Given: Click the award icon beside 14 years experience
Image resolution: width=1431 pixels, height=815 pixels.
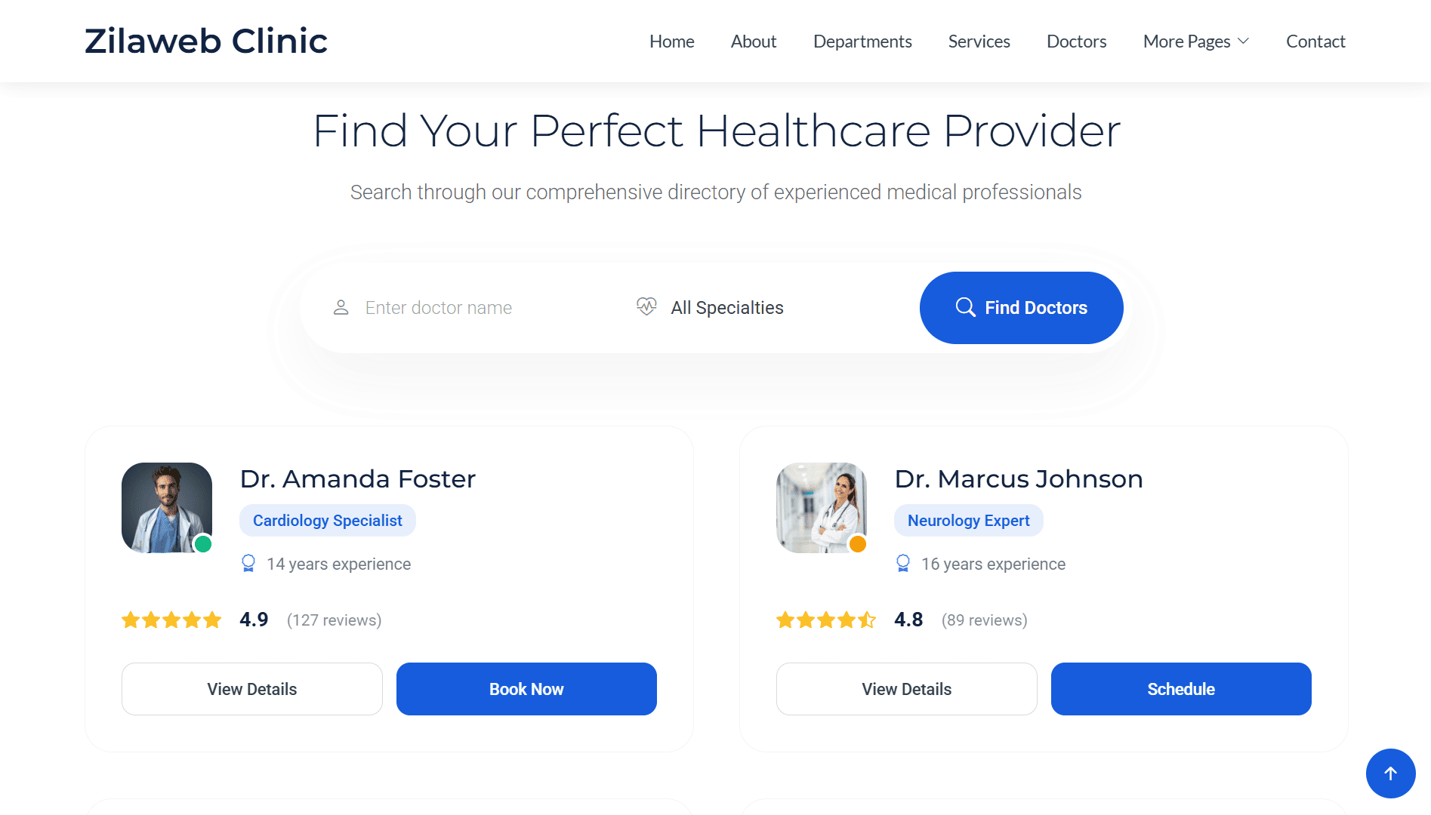Looking at the screenshot, I should click(248, 564).
